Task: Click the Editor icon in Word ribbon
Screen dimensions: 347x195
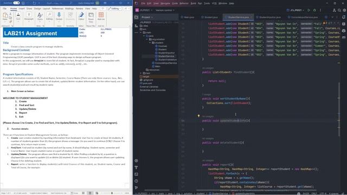Action: [x=81, y=17]
